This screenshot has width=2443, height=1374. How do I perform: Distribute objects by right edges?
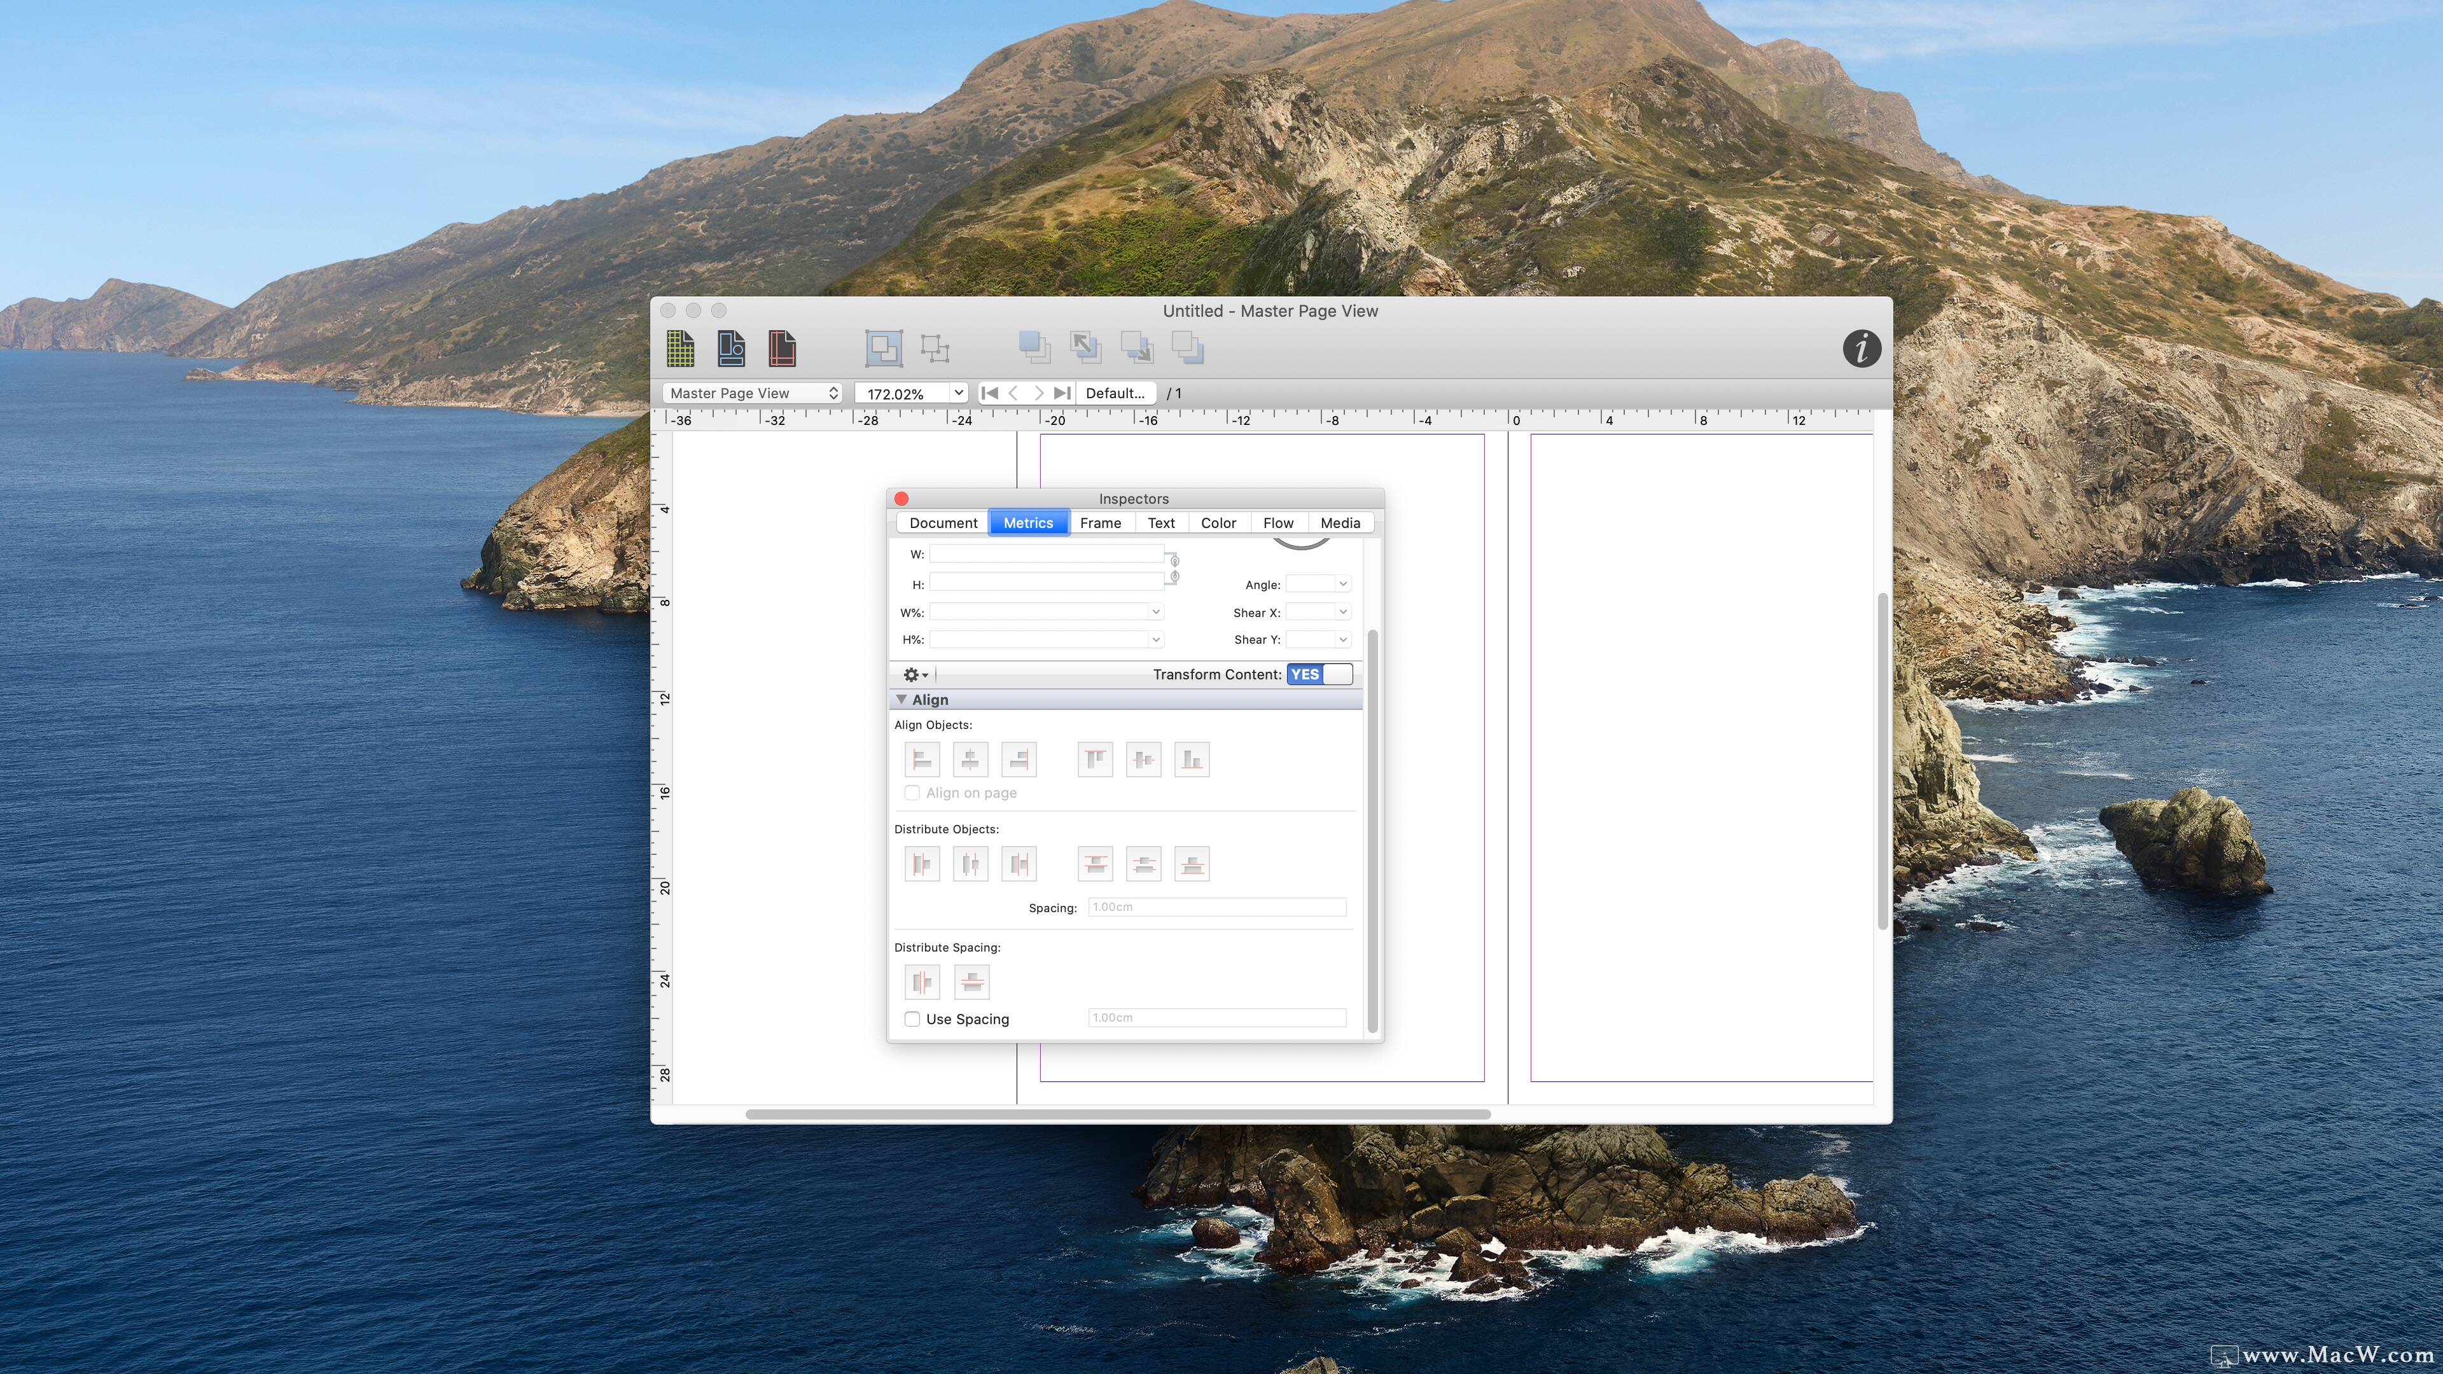click(1019, 864)
